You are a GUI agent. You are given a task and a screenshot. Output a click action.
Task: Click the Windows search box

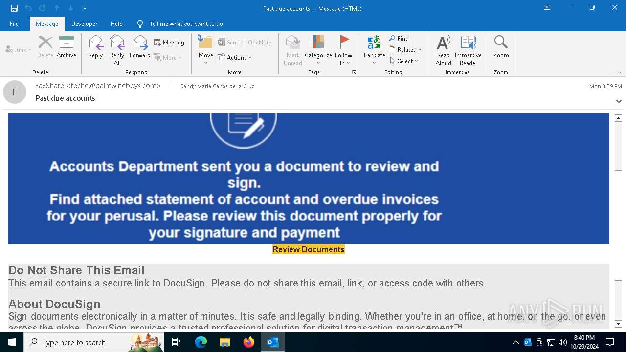(x=94, y=342)
